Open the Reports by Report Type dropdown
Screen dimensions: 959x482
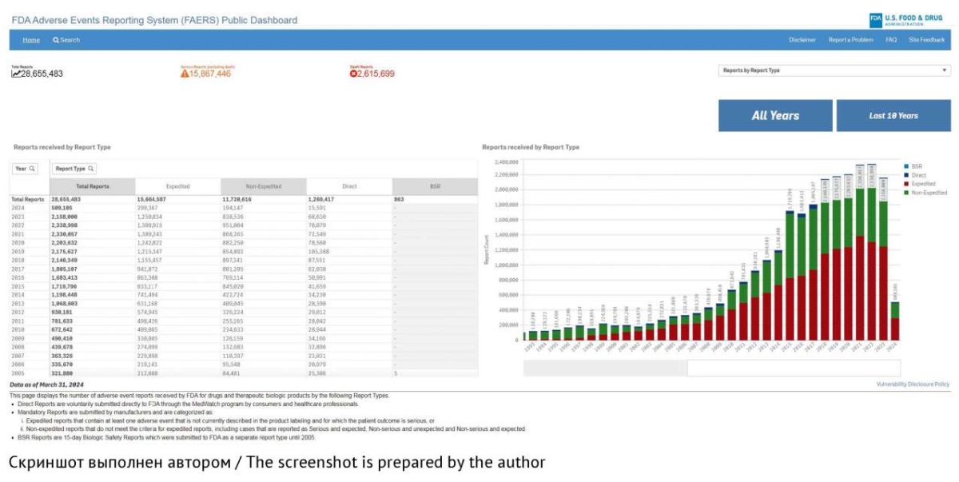(834, 70)
